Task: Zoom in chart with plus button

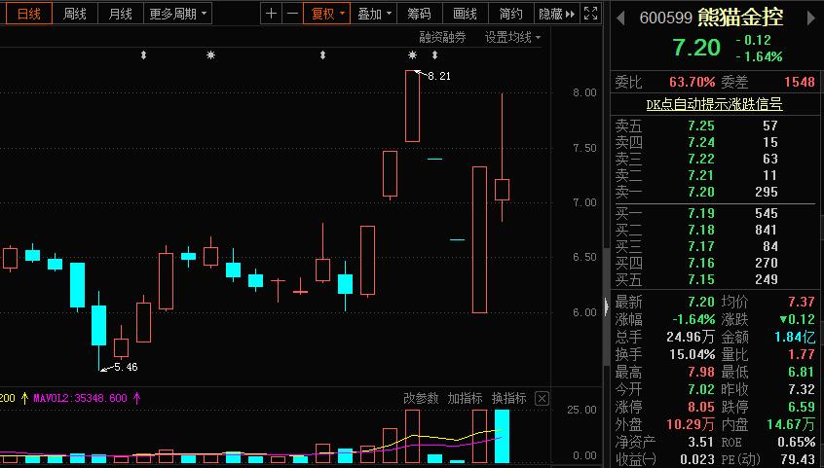Action: point(271,14)
